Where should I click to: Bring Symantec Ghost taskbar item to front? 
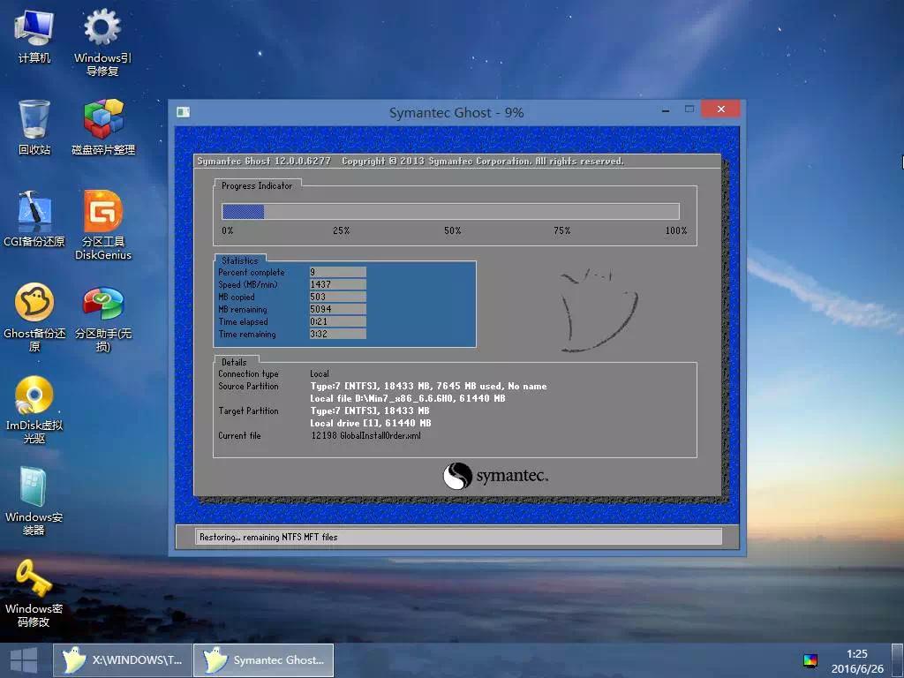point(262,659)
